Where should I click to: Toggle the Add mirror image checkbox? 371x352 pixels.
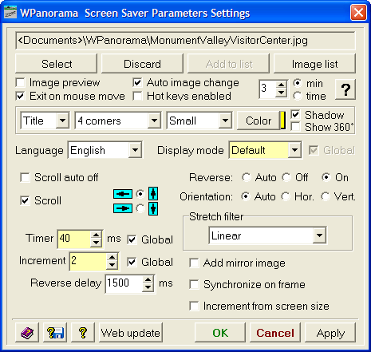point(194,263)
